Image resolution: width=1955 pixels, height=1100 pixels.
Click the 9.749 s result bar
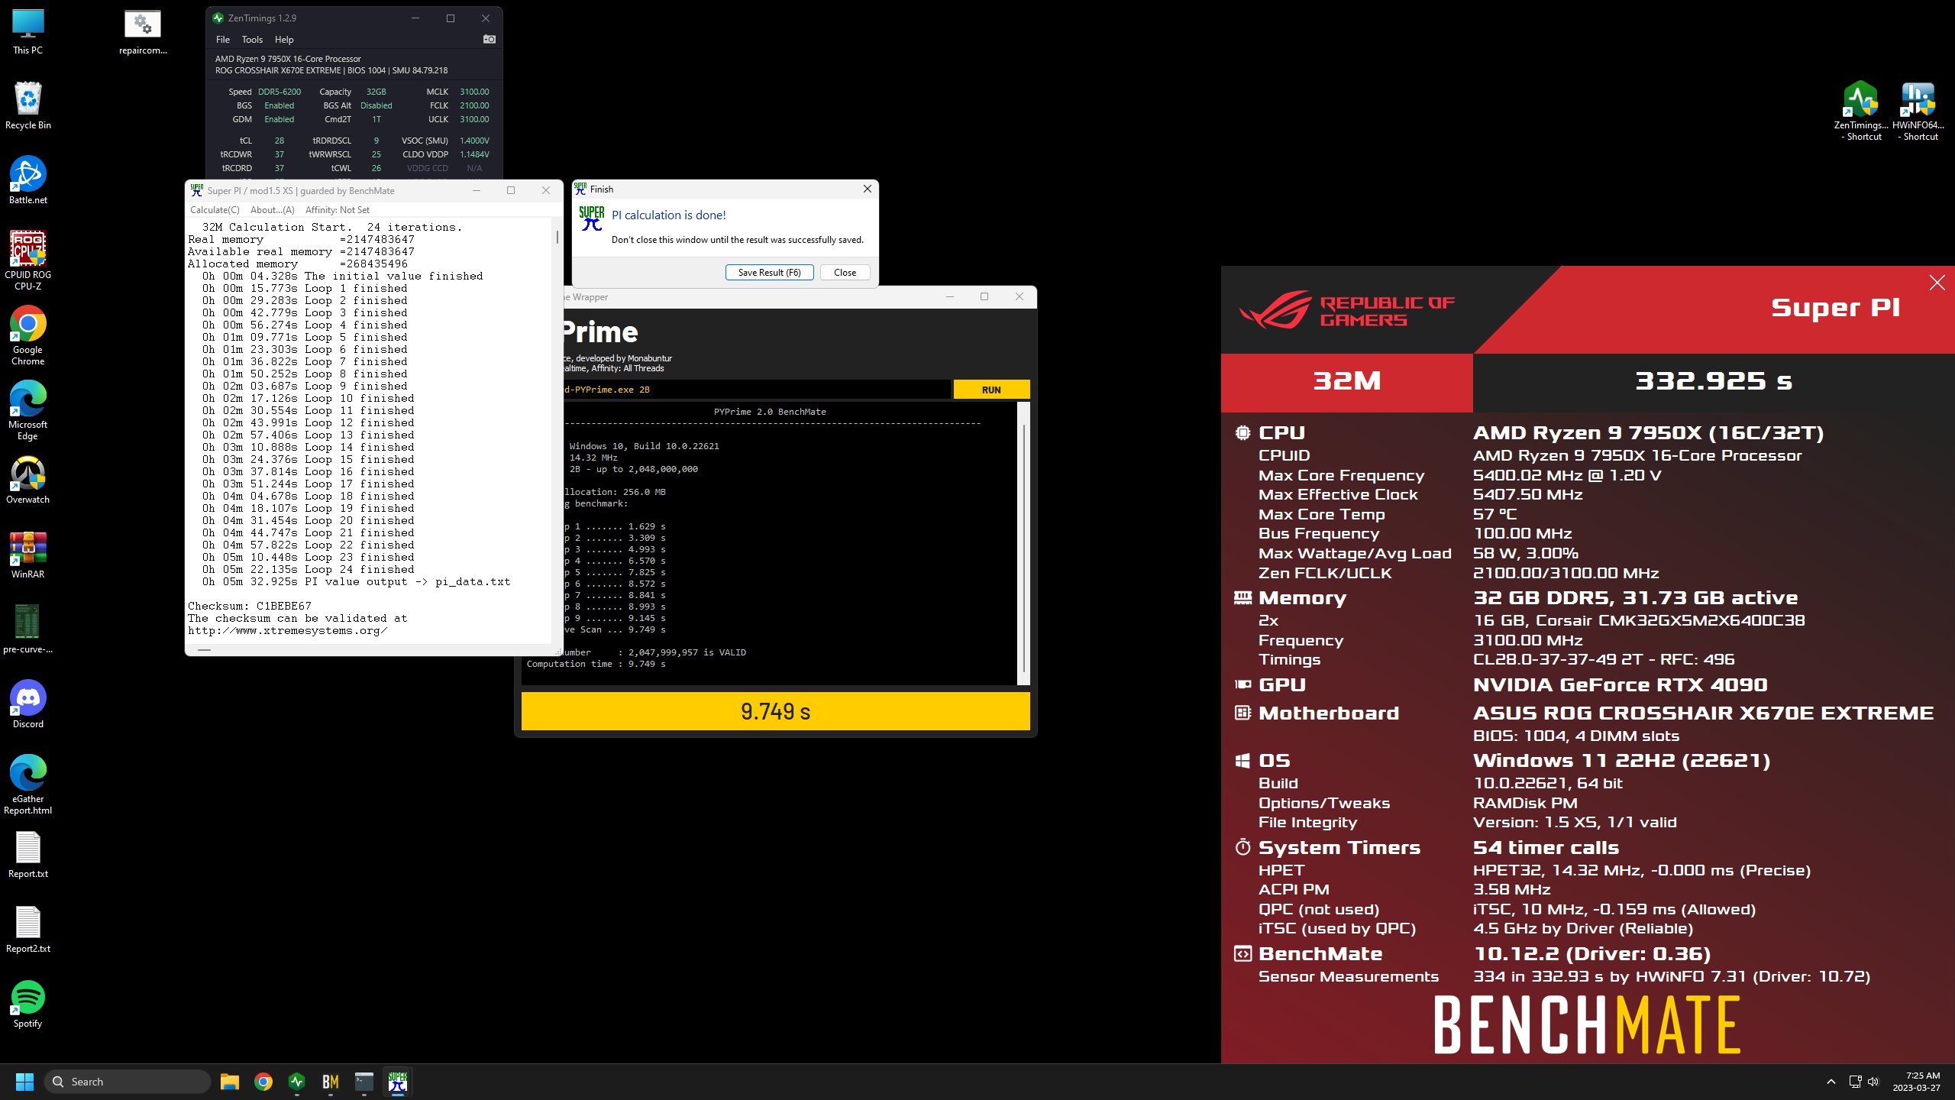pyautogui.click(x=775, y=711)
